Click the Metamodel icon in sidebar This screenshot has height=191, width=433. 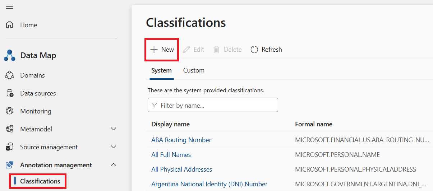tap(10, 129)
